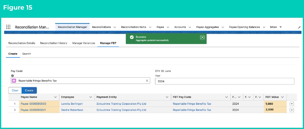Open Employee column menu chevron
Viewport: 304px width, 129px height.
click(90, 97)
